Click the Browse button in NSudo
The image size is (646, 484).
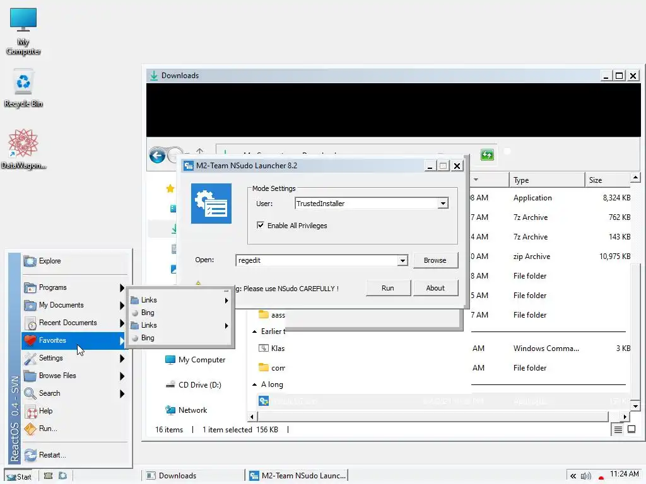tap(435, 260)
